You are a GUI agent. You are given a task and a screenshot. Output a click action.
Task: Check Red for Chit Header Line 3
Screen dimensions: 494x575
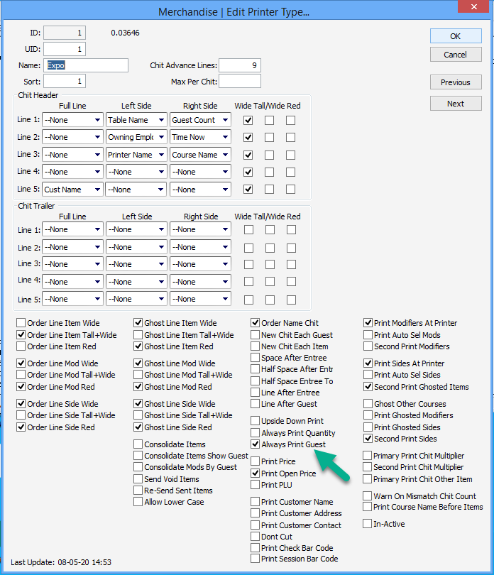291,155
